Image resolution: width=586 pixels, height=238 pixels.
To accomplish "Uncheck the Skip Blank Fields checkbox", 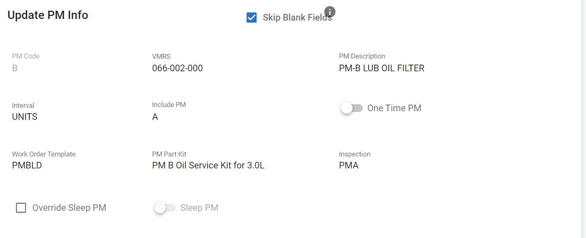I will (x=252, y=18).
